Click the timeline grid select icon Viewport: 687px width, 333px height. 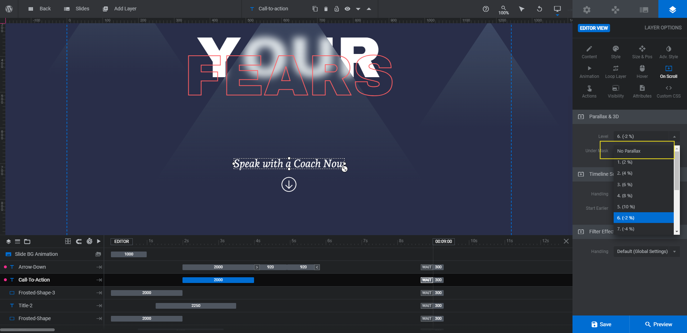(x=68, y=241)
